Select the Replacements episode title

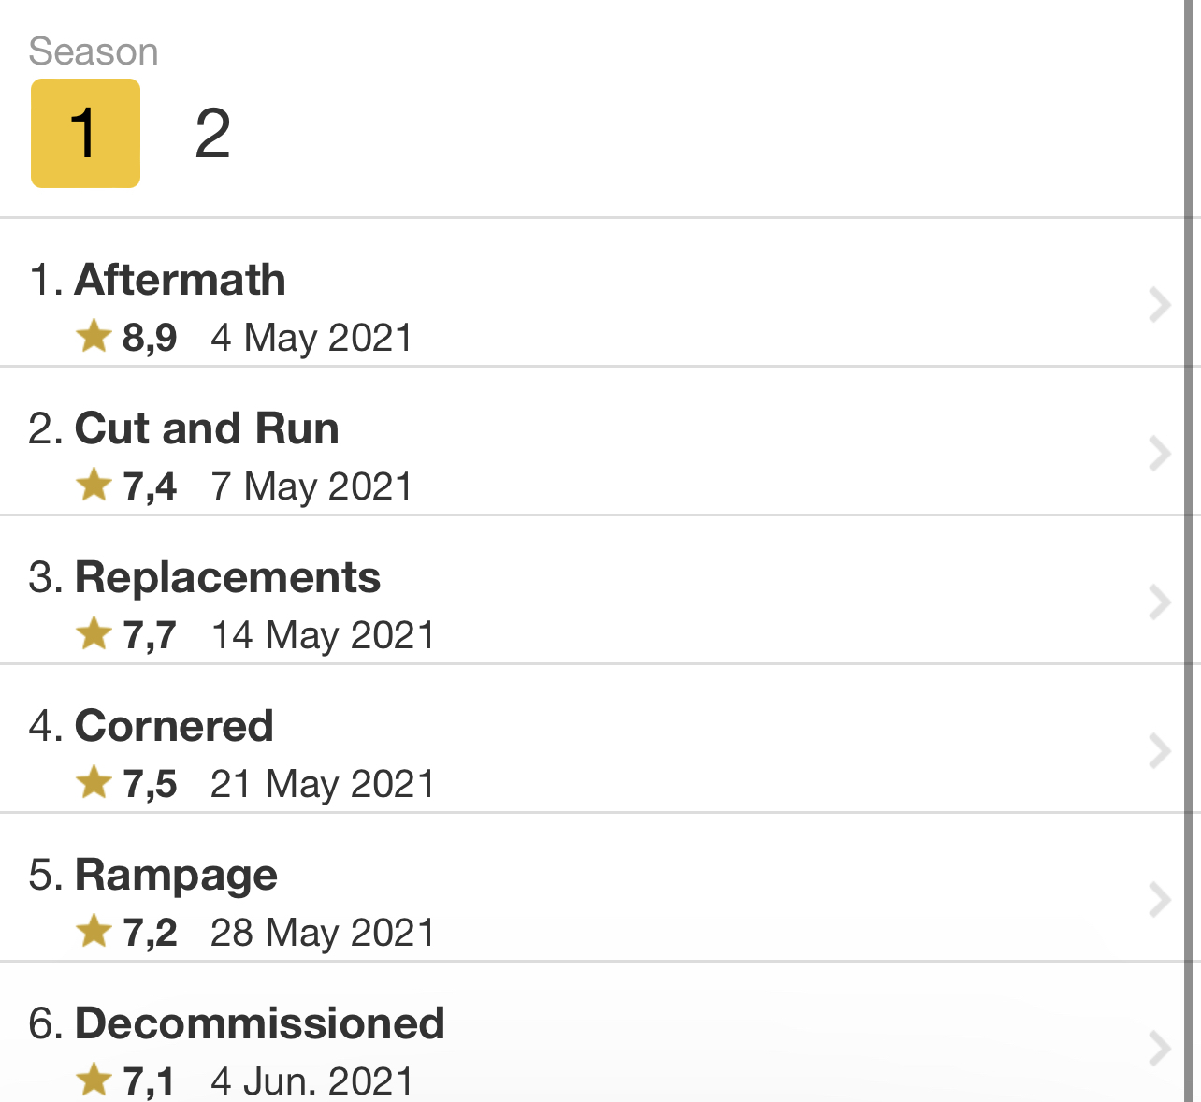click(227, 577)
